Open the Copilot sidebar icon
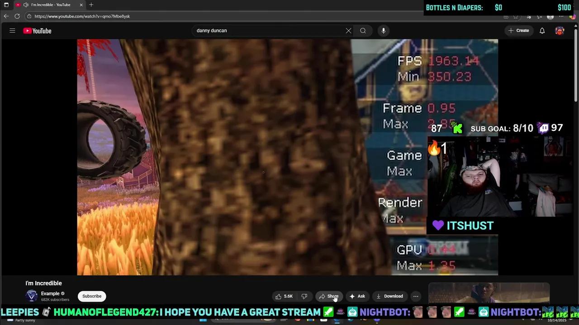579x325 pixels. coord(573,17)
